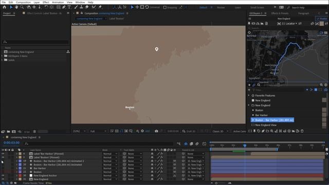
Task: Select the Brush tool
Action: click(76, 7)
